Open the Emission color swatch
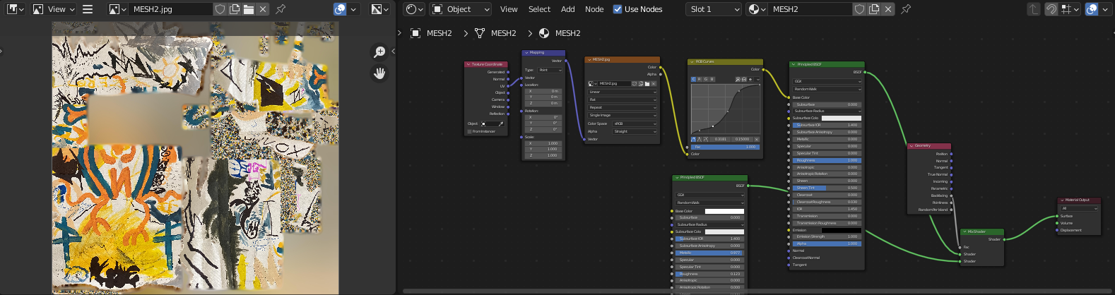The width and height of the screenshot is (1115, 295). 841,230
